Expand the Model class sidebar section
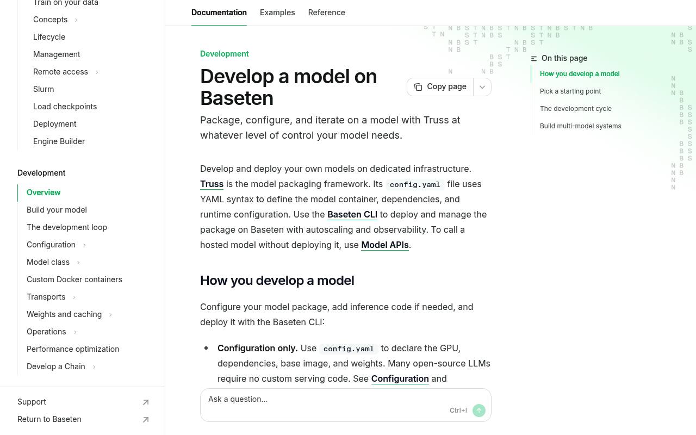Screen dimensions: 696x435 (x=78, y=263)
